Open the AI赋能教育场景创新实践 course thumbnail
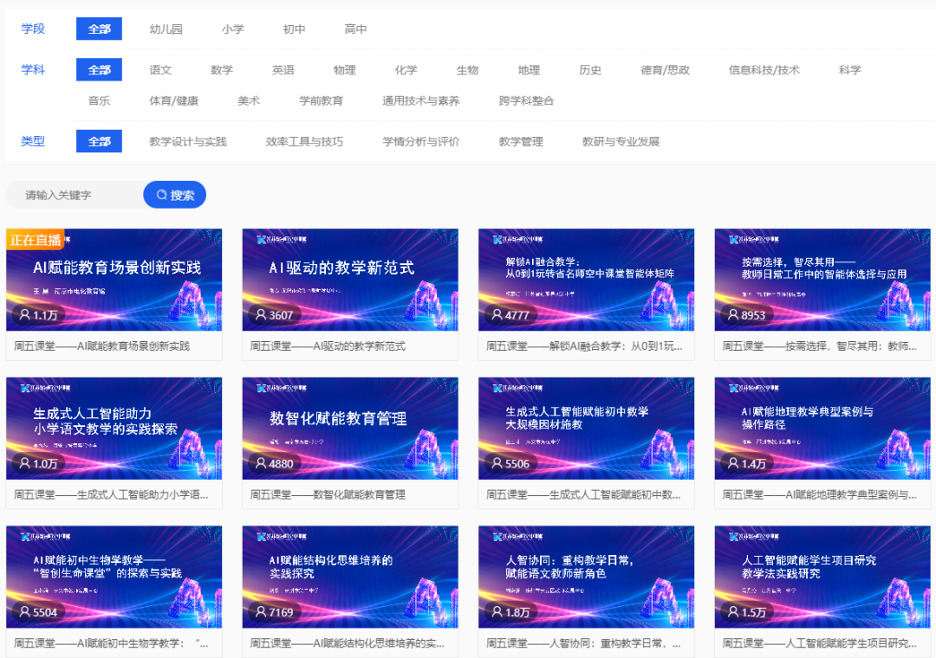This screenshot has width=936, height=658. (114, 279)
